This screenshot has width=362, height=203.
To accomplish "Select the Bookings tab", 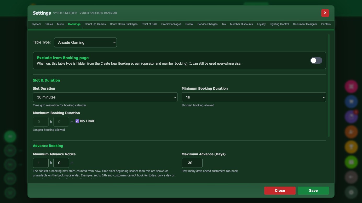I will [x=74, y=24].
